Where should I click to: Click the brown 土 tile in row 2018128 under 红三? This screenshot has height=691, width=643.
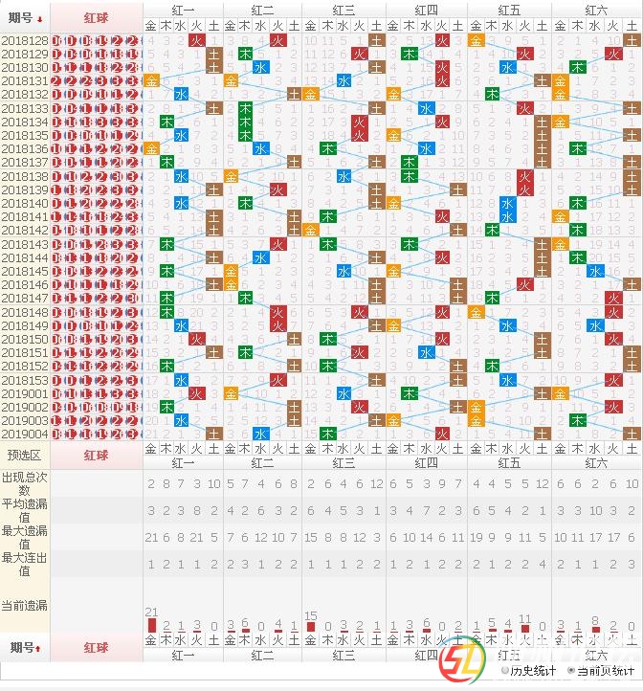pos(377,41)
